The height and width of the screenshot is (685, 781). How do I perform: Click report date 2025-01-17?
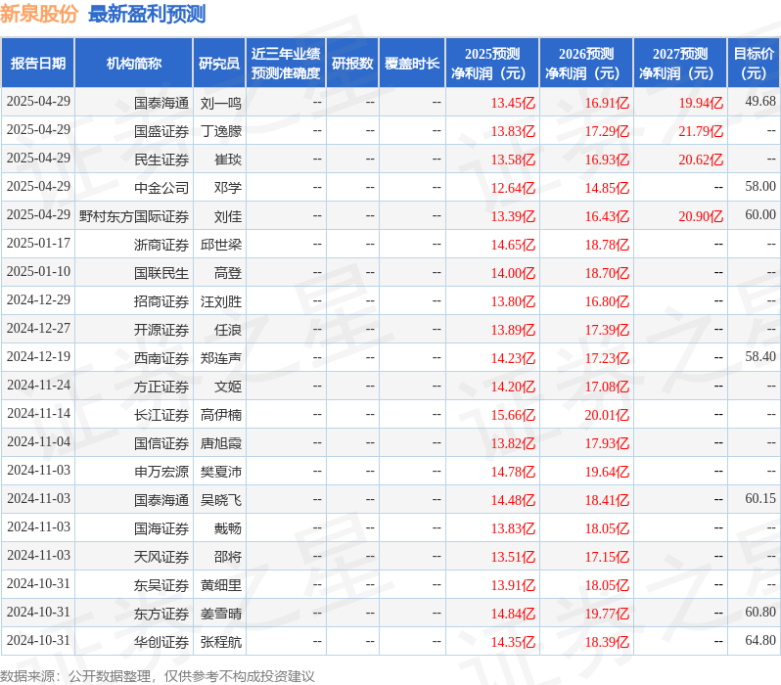click(38, 243)
